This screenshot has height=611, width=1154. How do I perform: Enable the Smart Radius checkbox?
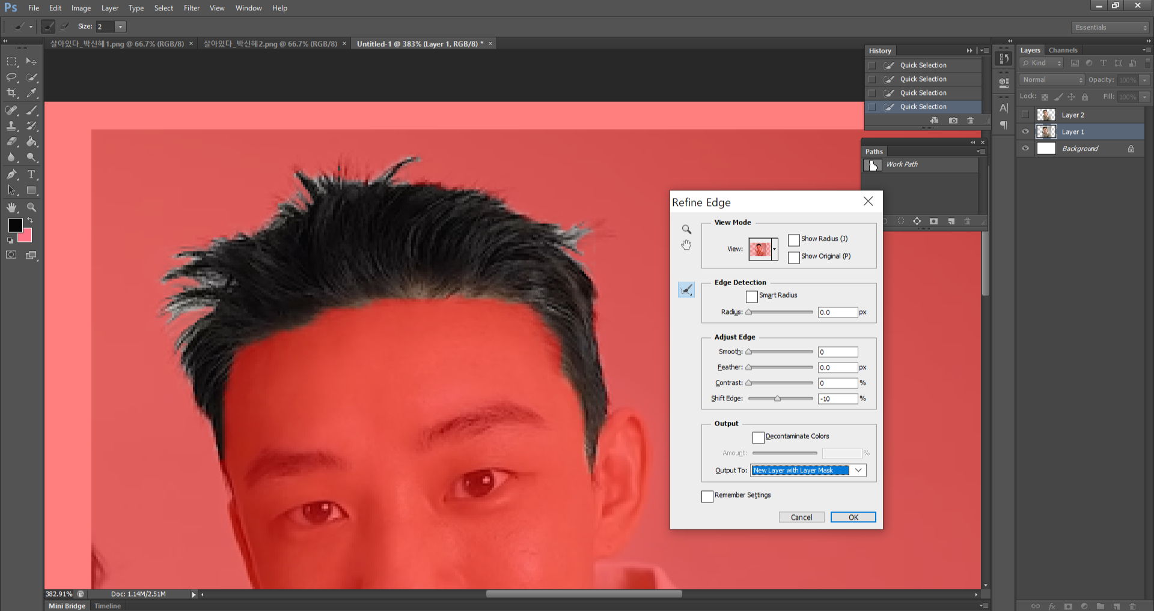tap(751, 296)
